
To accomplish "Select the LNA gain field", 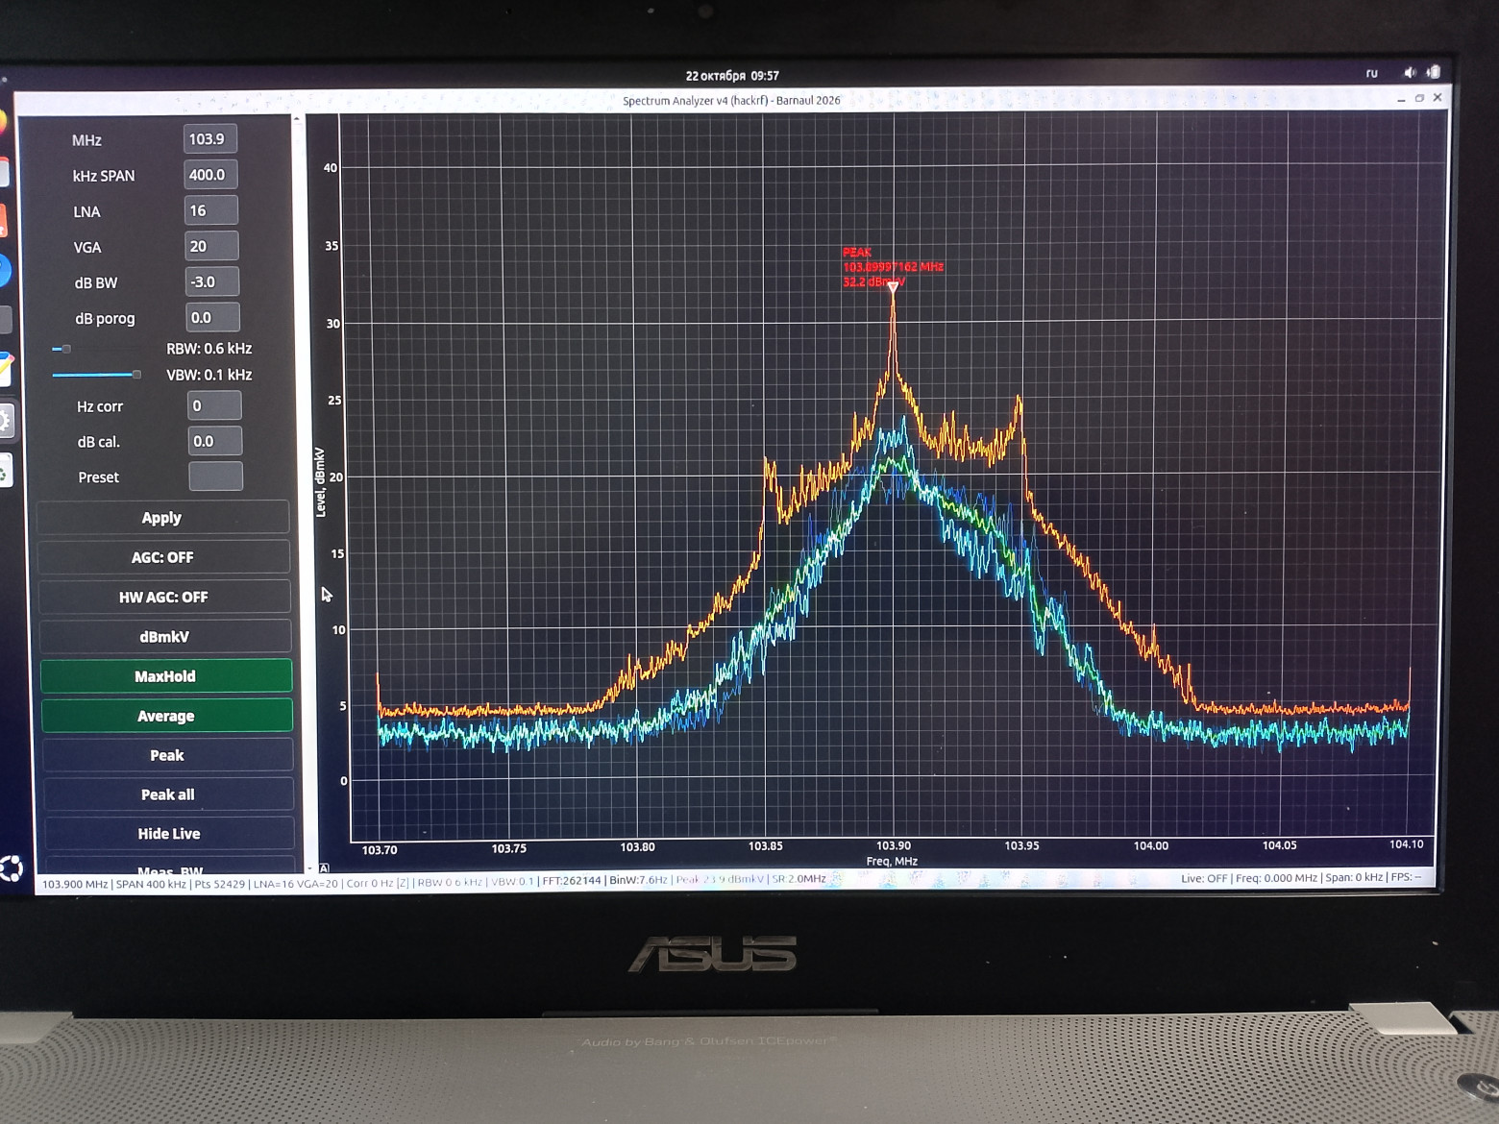I will pyautogui.click(x=210, y=210).
